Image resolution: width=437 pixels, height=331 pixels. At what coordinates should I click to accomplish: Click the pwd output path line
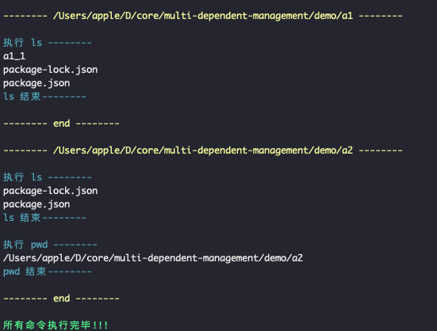(153, 258)
